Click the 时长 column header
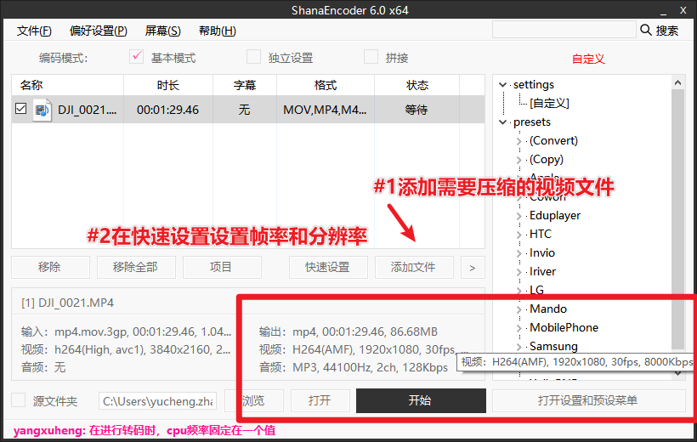697x442 pixels. click(x=168, y=85)
